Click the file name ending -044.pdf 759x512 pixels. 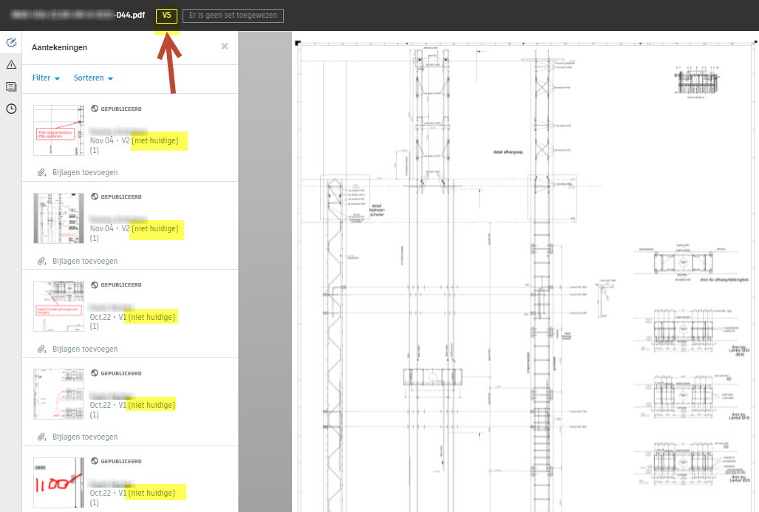point(78,15)
